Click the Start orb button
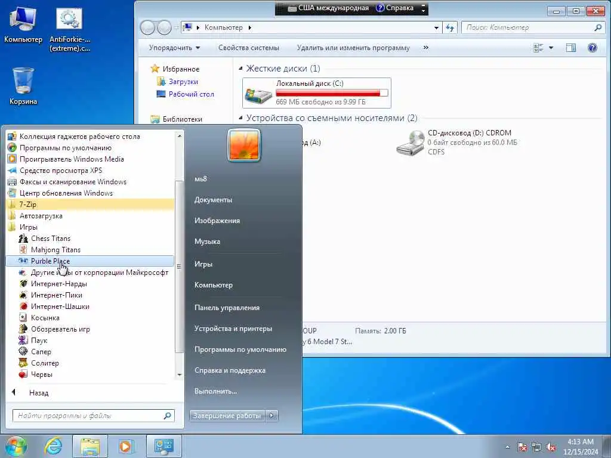611x458 pixels. click(16, 446)
